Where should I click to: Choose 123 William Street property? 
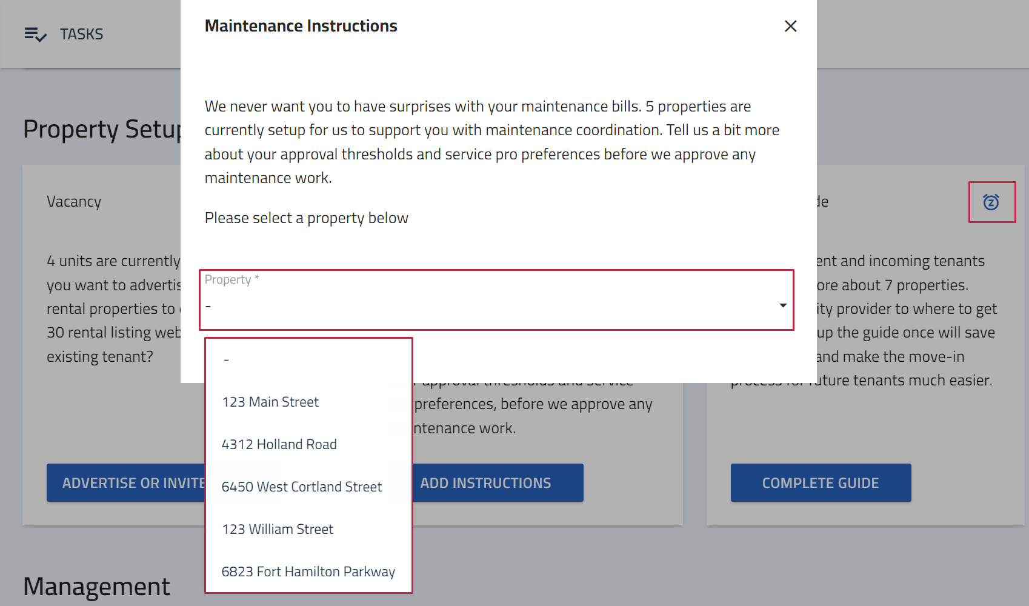point(309,529)
